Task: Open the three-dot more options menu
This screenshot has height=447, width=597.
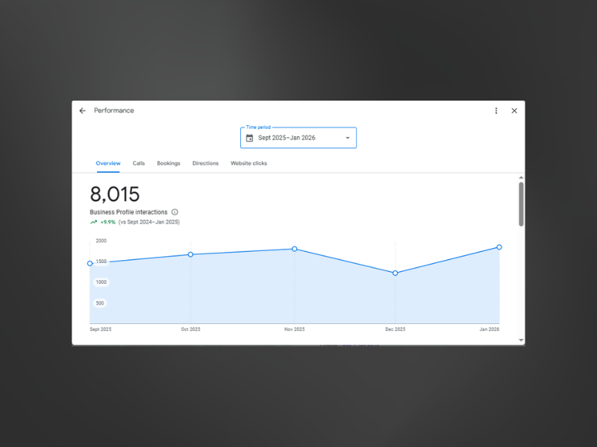Action: (x=496, y=111)
